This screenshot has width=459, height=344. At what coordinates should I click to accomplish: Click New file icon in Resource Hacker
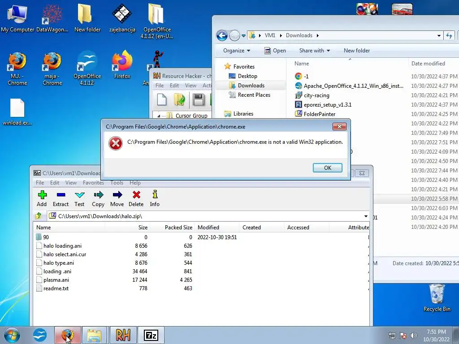162,99
